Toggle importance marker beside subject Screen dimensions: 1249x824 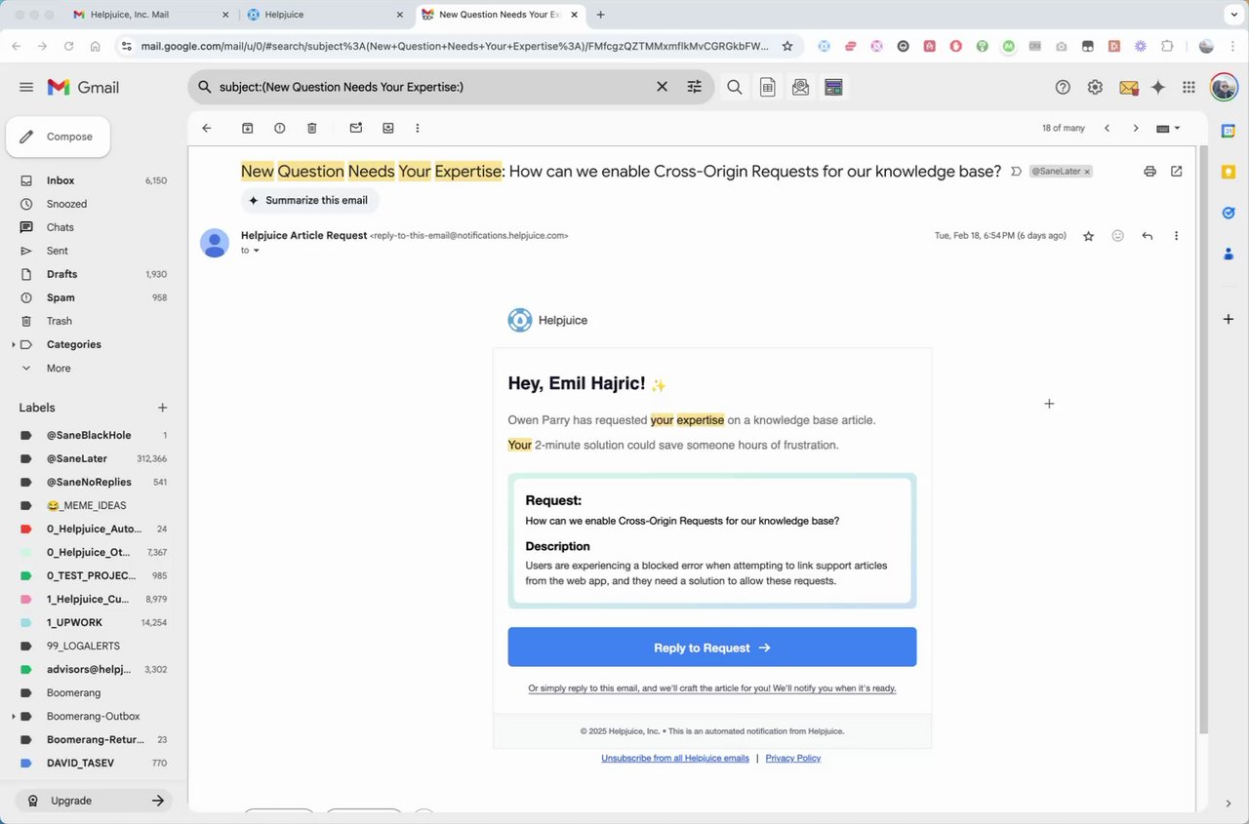tap(1016, 171)
